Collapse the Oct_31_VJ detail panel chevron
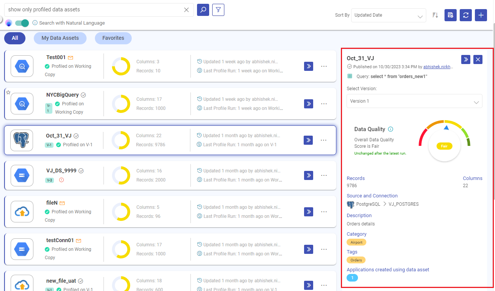This screenshot has width=495, height=291. 465,59
